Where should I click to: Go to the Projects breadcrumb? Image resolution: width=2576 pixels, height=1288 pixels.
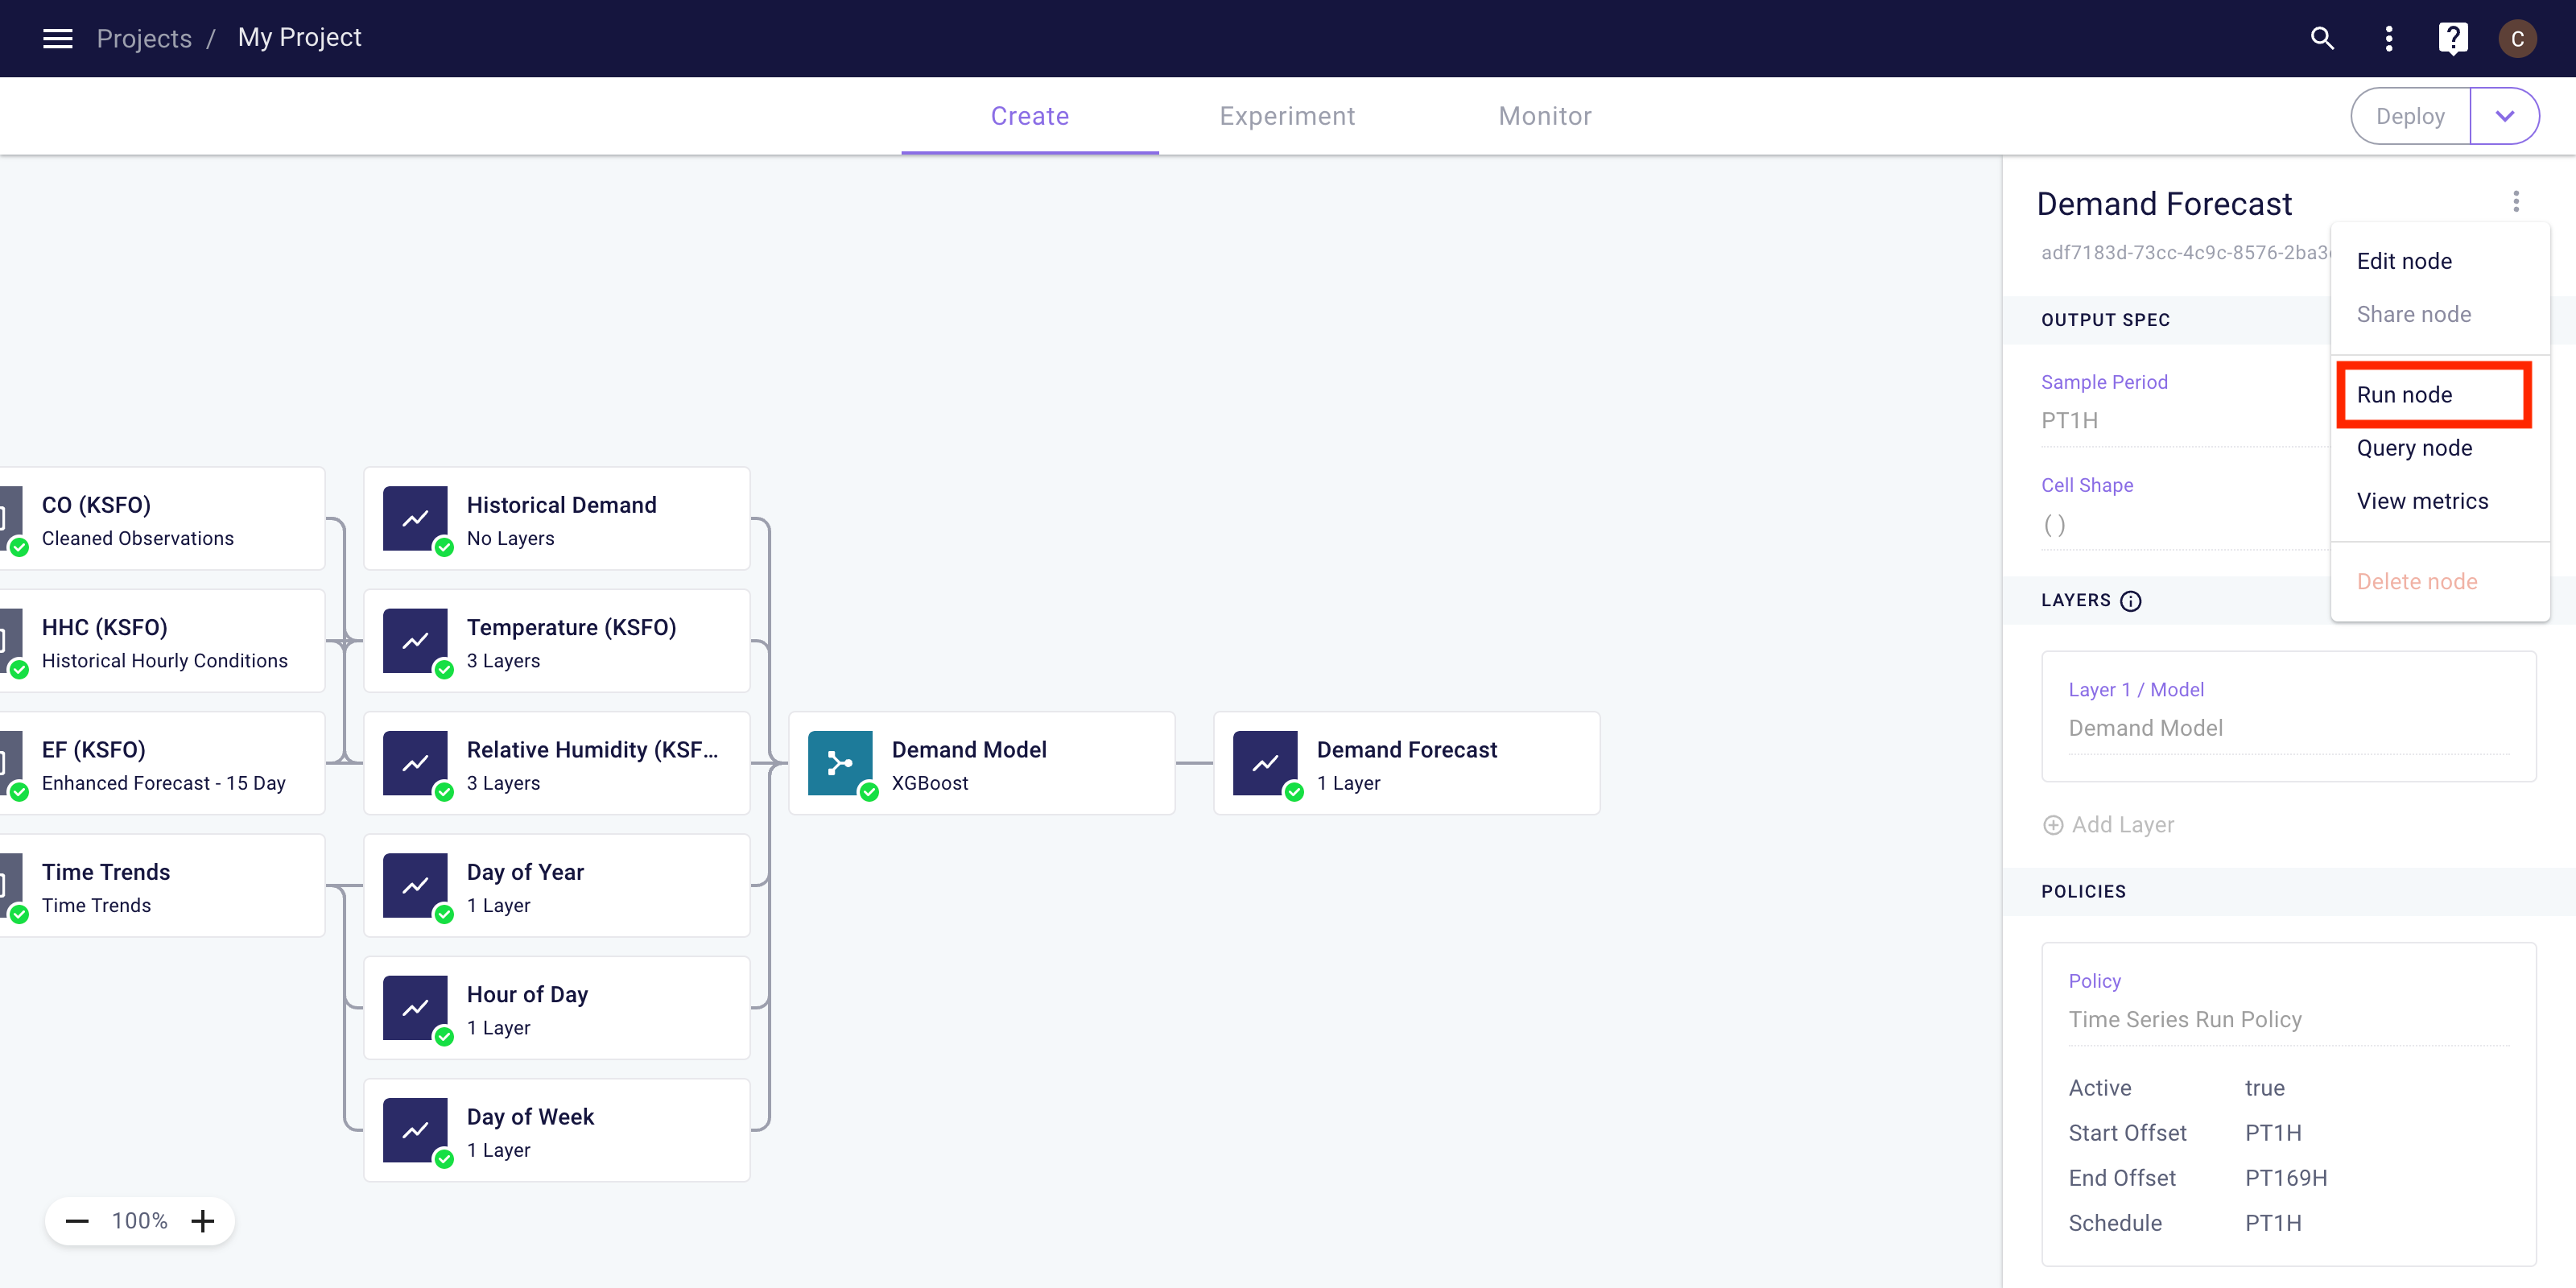(144, 38)
